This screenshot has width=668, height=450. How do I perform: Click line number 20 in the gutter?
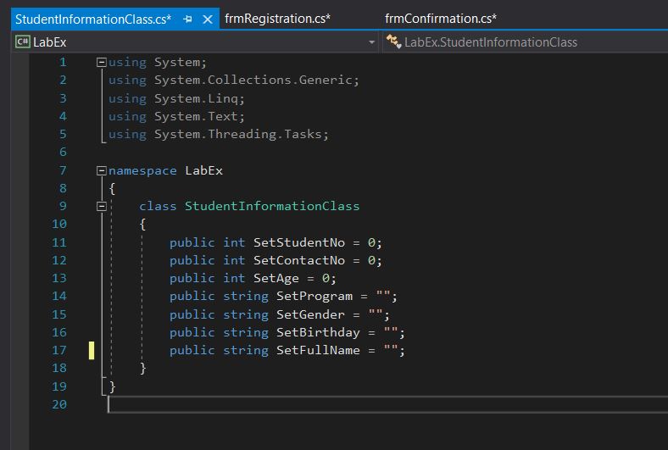pyautogui.click(x=59, y=404)
